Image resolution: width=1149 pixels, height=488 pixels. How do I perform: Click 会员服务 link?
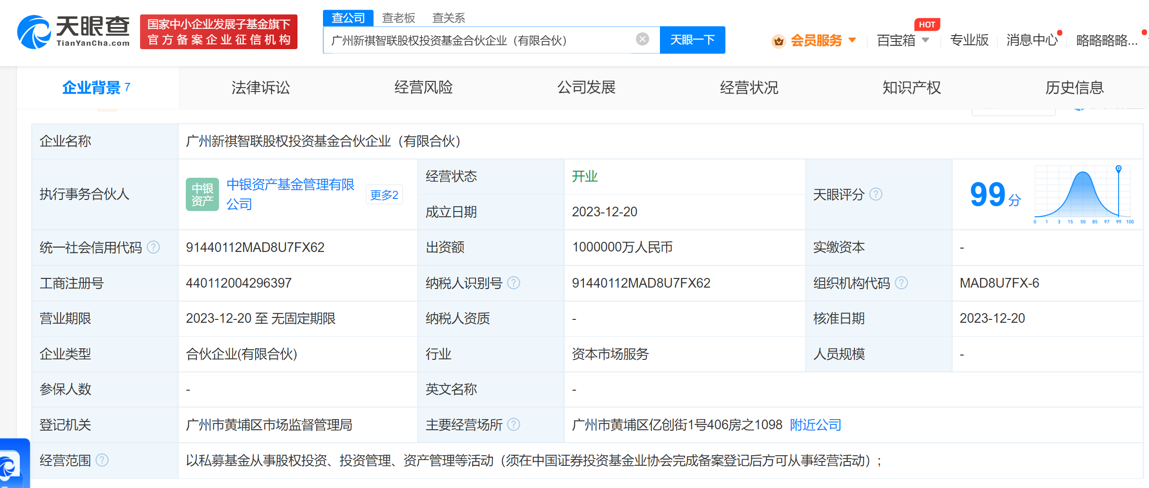click(816, 40)
